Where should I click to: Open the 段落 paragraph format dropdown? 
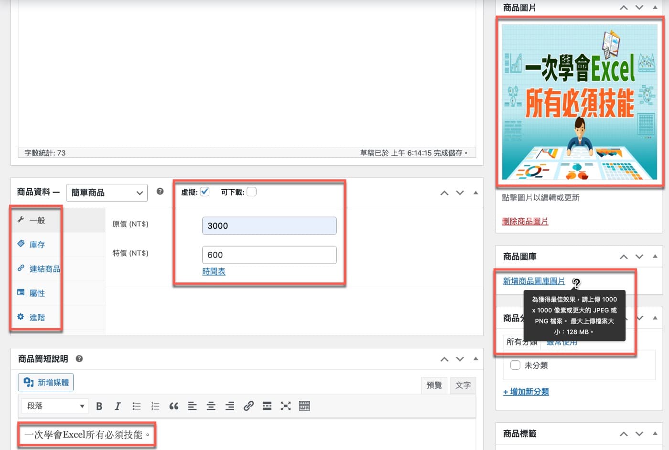pos(54,406)
